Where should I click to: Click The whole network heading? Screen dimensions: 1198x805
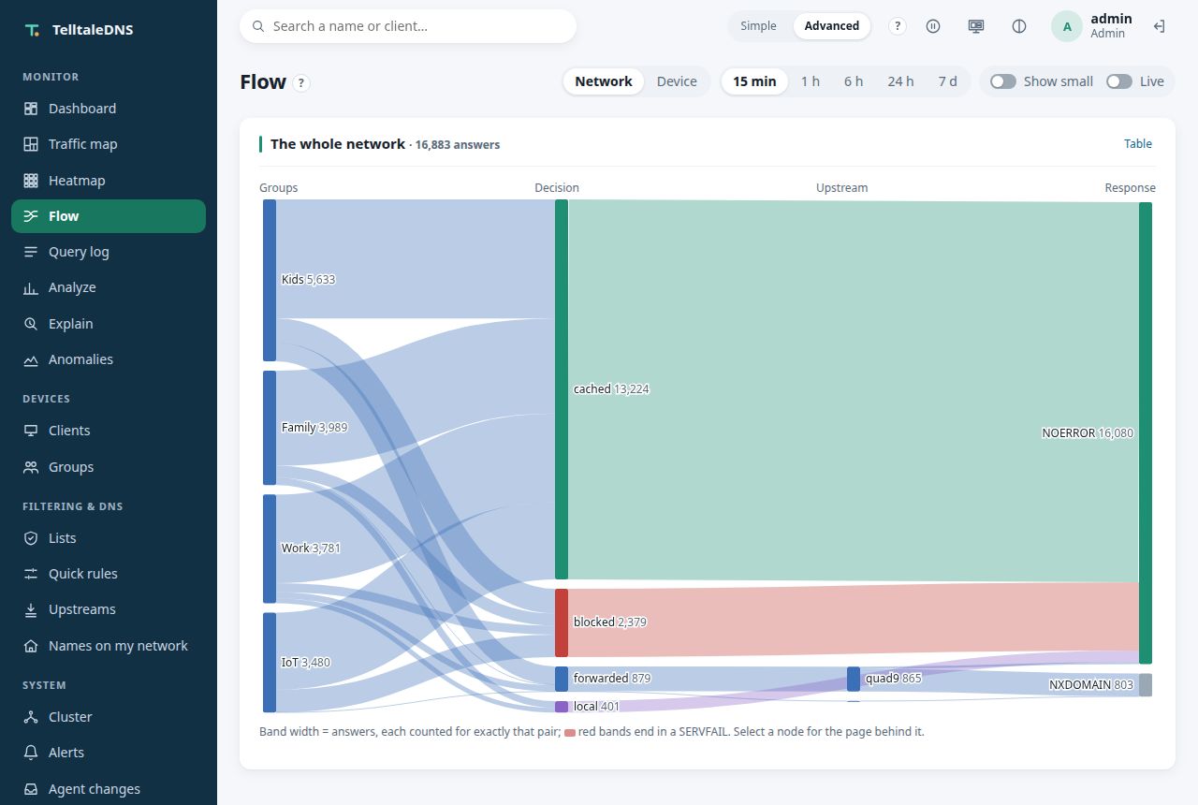coord(338,144)
